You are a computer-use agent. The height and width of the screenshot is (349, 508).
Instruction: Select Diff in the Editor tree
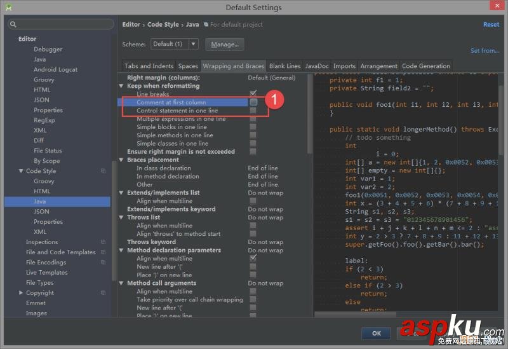(x=39, y=140)
